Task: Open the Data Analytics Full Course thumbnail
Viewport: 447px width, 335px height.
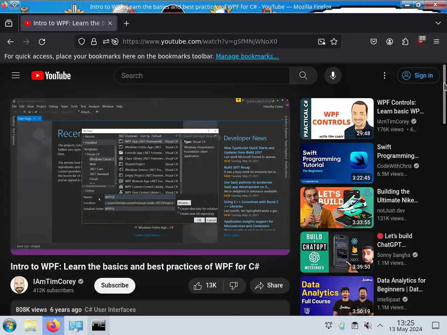Action: click(x=337, y=295)
